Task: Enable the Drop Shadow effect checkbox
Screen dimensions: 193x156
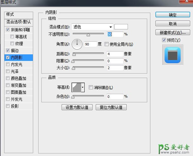Action: click(x=8, y=106)
